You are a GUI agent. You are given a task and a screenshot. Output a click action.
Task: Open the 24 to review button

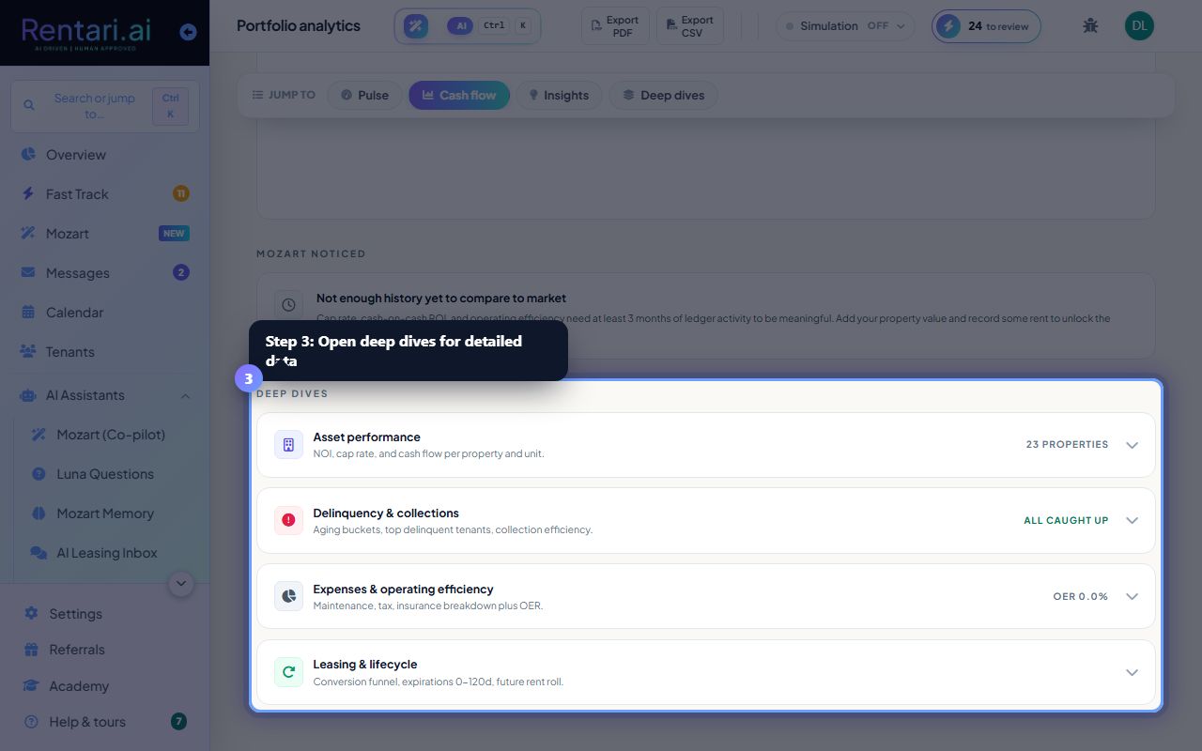click(x=986, y=26)
